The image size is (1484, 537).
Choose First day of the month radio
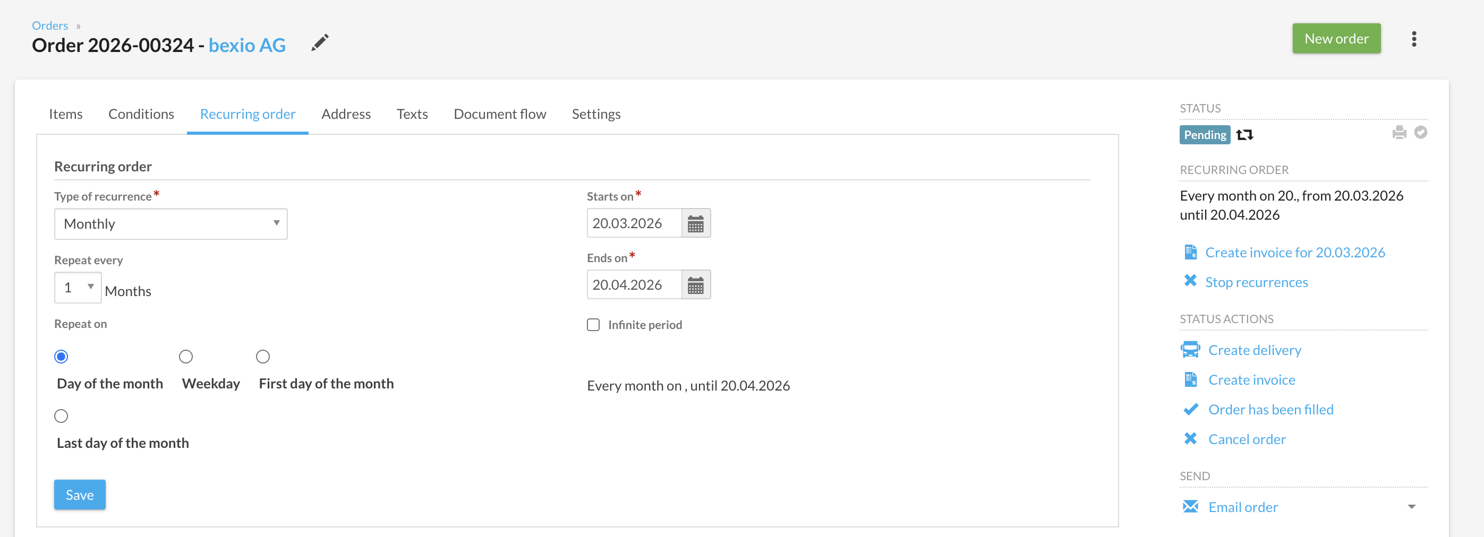tap(263, 357)
